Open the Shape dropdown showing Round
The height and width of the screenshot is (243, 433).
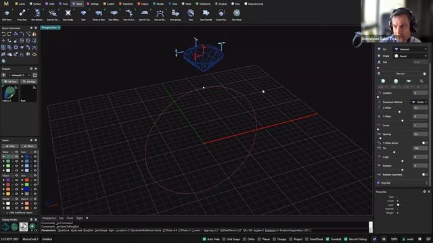coord(411,56)
